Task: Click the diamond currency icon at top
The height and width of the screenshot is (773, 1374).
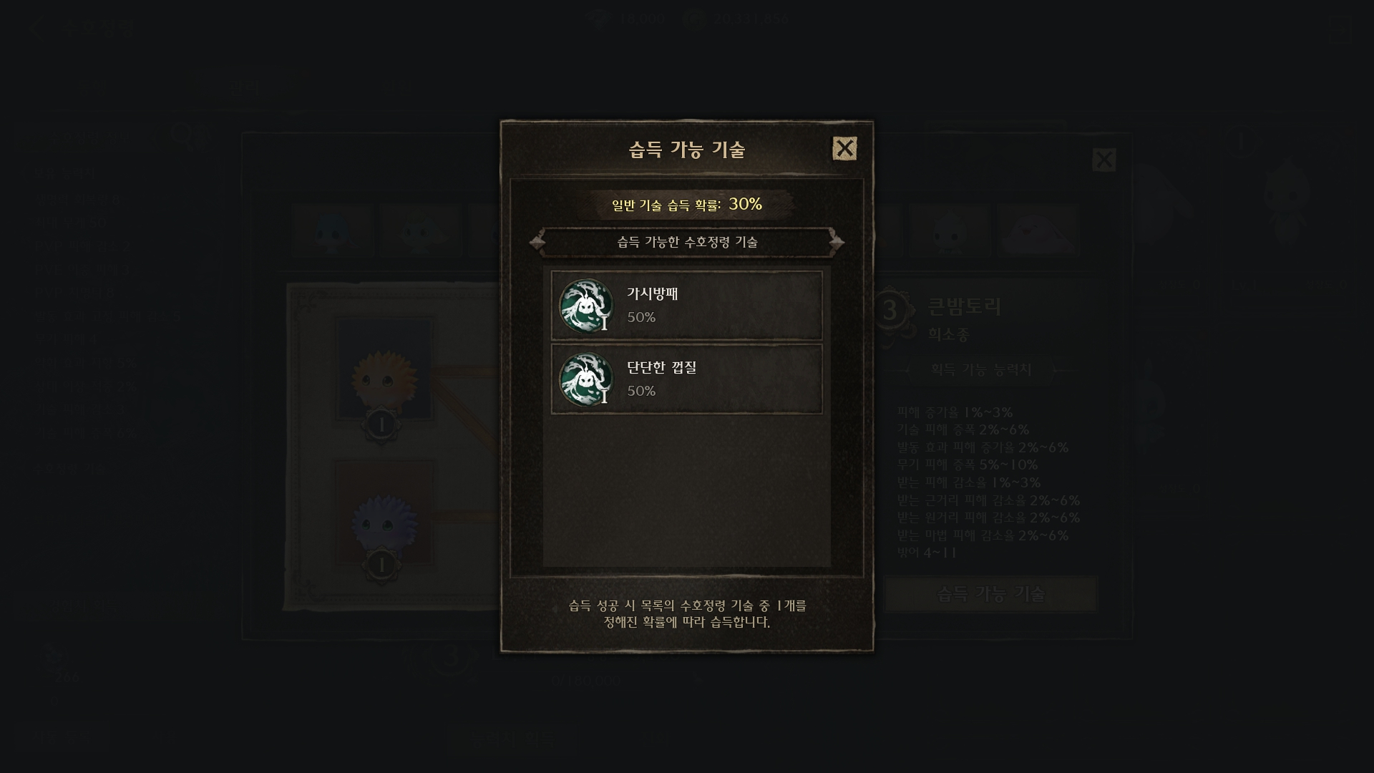Action: point(600,19)
